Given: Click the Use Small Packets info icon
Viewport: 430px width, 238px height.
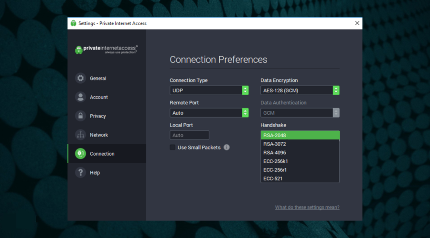Looking at the screenshot, I should click(x=226, y=147).
